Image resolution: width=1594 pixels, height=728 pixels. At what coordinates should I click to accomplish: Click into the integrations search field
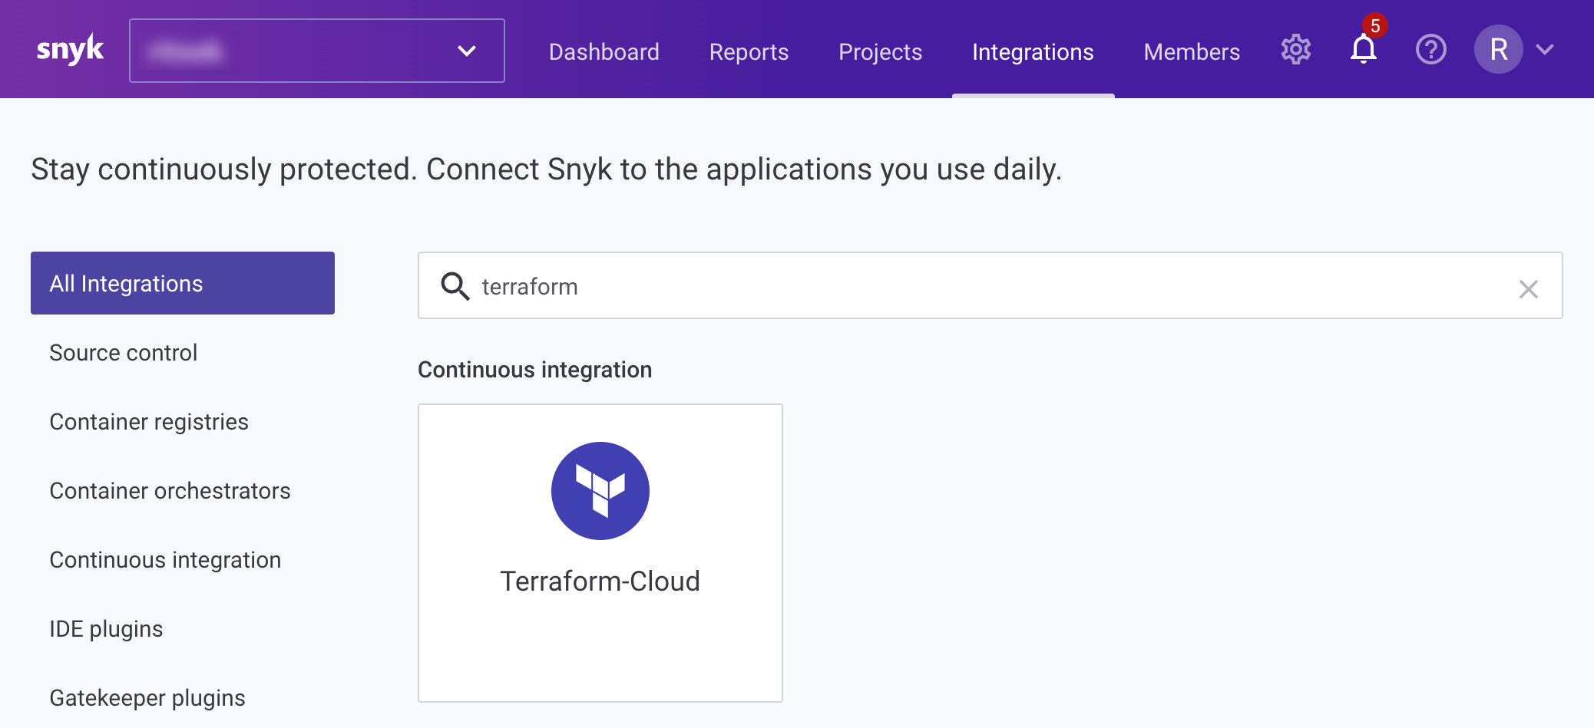tap(990, 285)
